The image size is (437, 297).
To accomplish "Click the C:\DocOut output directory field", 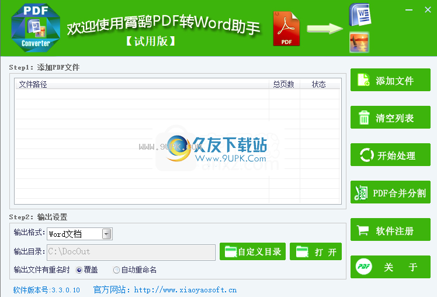I will tap(131, 253).
